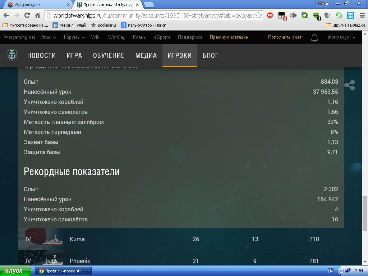Open the Chrome hamburger menu

(x=361, y=15)
